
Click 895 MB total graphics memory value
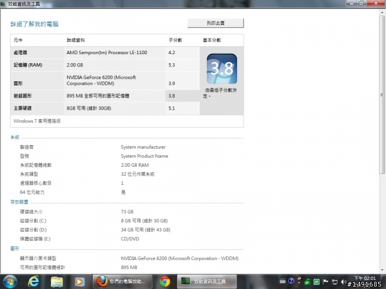pos(129,267)
